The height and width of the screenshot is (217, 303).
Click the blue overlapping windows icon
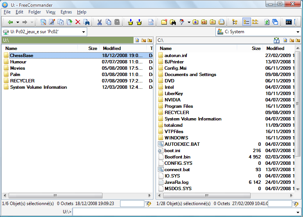pos(275,22)
